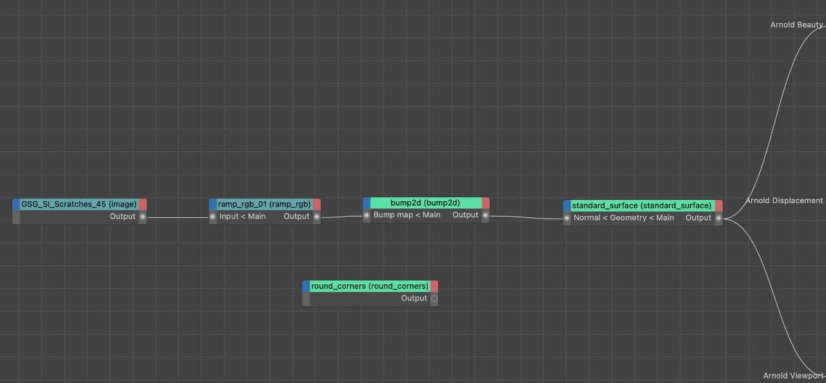Click the Output port of the bump2d node

pyautogui.click(x=485, y=215)
